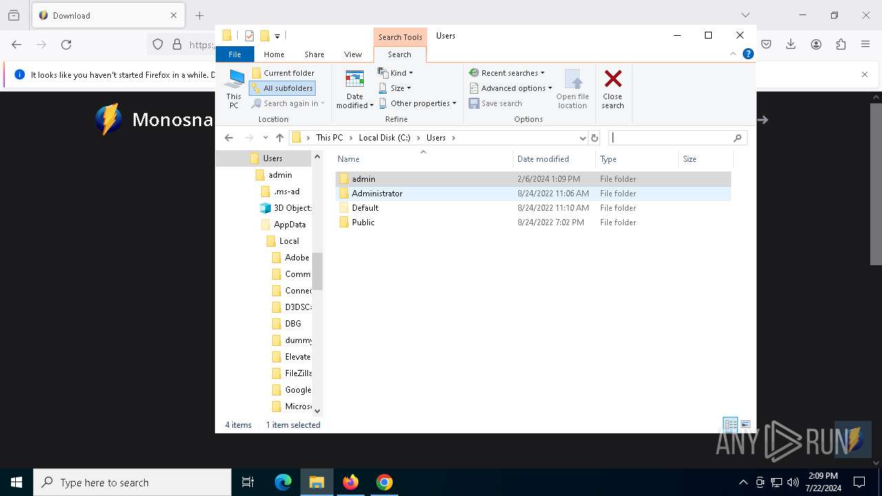The height and width of the screenshot is (496, 882).
Task: Click Properties icon in quick access toolbar
Action: (249, 36)
